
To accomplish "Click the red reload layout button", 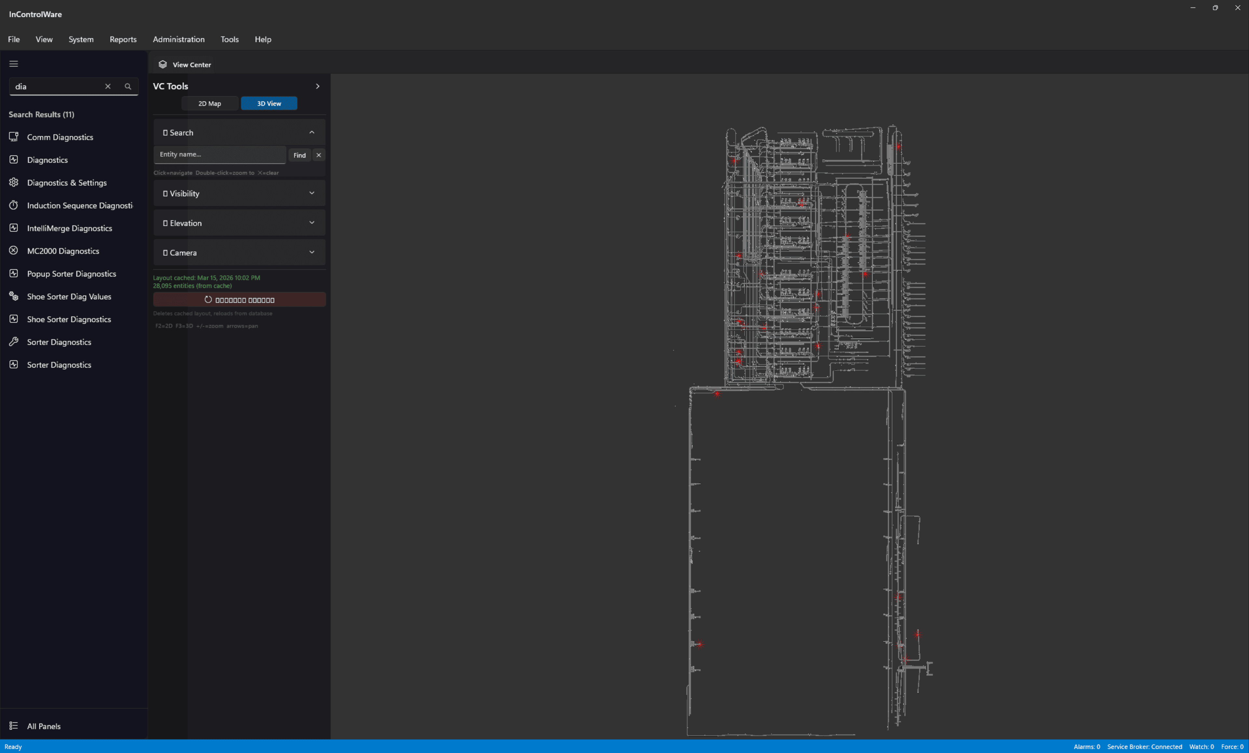I will 239,300.
